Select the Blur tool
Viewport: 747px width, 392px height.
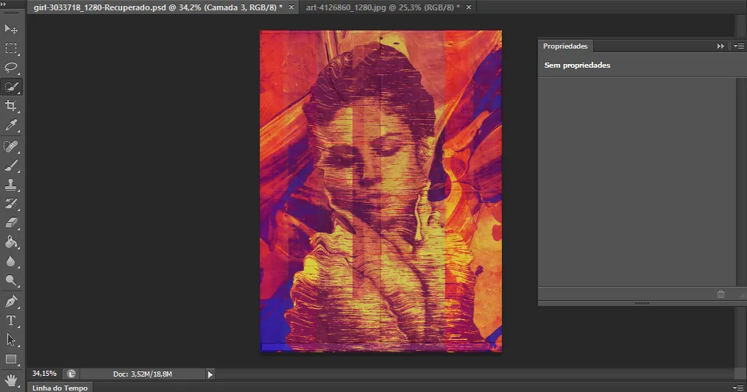click(11, 262)
